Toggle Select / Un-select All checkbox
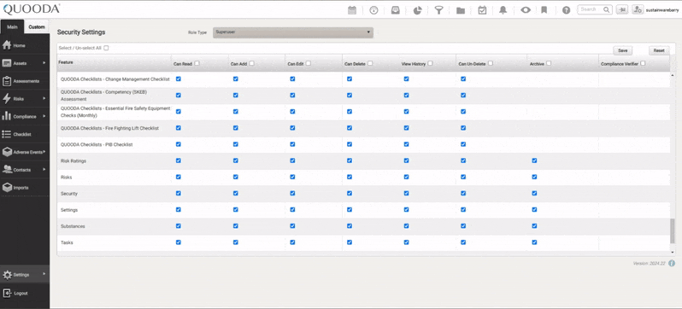 click(x=106, y=49)
